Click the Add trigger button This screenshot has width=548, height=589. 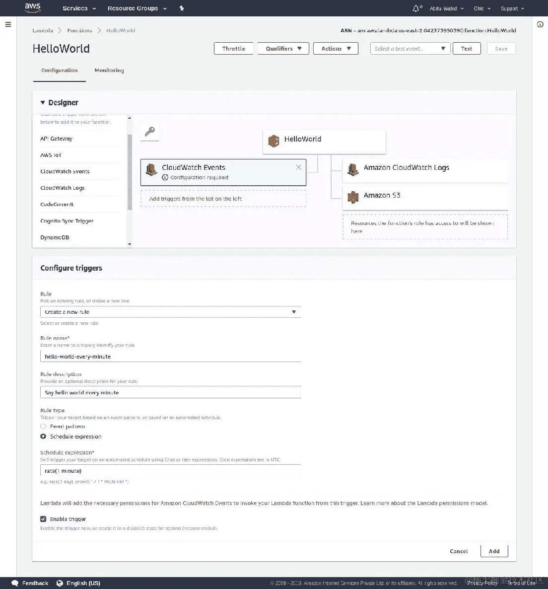tap(494, 551)
